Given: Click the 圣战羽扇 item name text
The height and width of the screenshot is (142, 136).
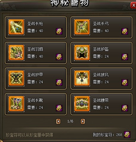Looking at the screenshot, I should (35, 49).
